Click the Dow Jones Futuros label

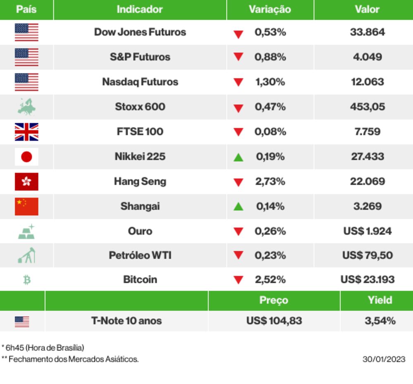click(140, 32)
